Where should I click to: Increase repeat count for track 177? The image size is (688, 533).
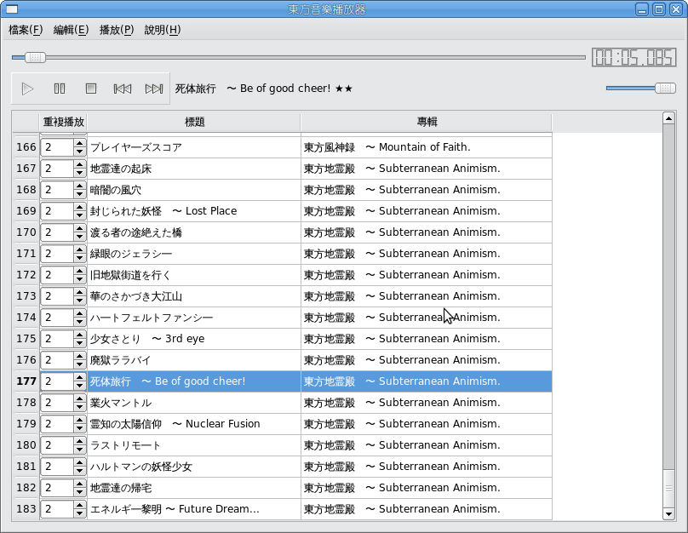point(80,377)
